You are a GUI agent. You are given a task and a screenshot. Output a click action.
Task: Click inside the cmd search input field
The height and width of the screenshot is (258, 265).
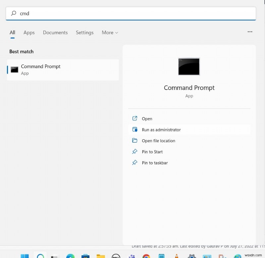pyautogui.click(x=66, y=14)
